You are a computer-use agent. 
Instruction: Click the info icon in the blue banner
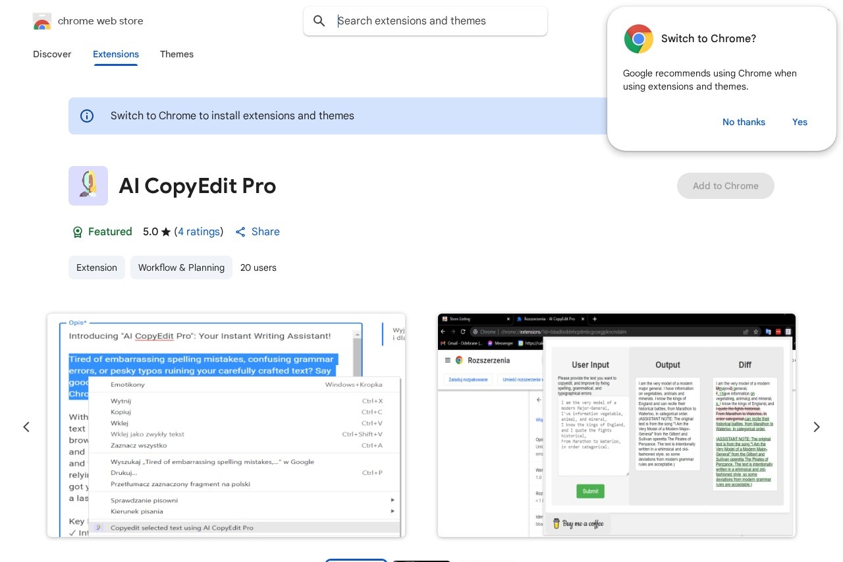[87, 116]
